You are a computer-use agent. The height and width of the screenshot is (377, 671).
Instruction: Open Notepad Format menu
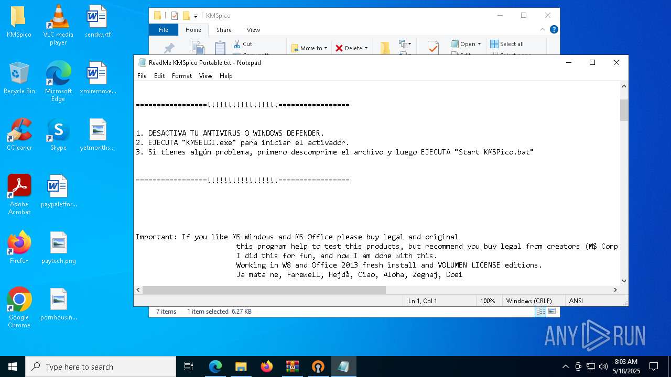(x=182, y=76)
